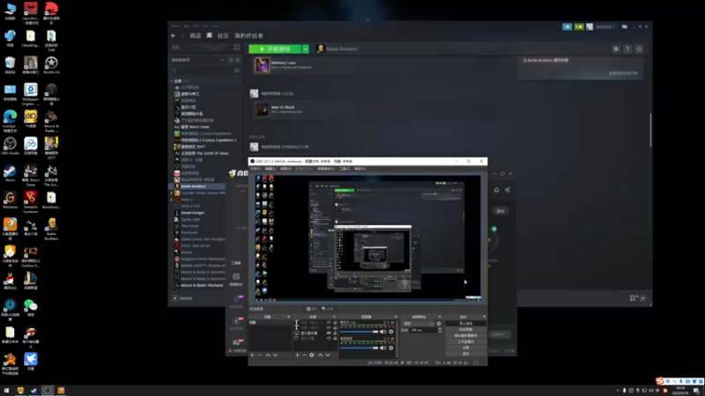Image resolution: width=705 pixels, height=396 pixels.
Task: Click the home icon in streaming companion window
Action: 496,190
